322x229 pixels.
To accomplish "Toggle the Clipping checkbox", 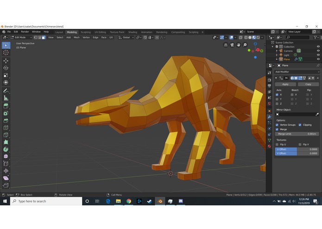I will click(x=300, y=125).
